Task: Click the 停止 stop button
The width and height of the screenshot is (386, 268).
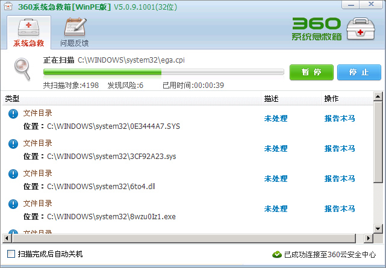Action: (359, 72)
